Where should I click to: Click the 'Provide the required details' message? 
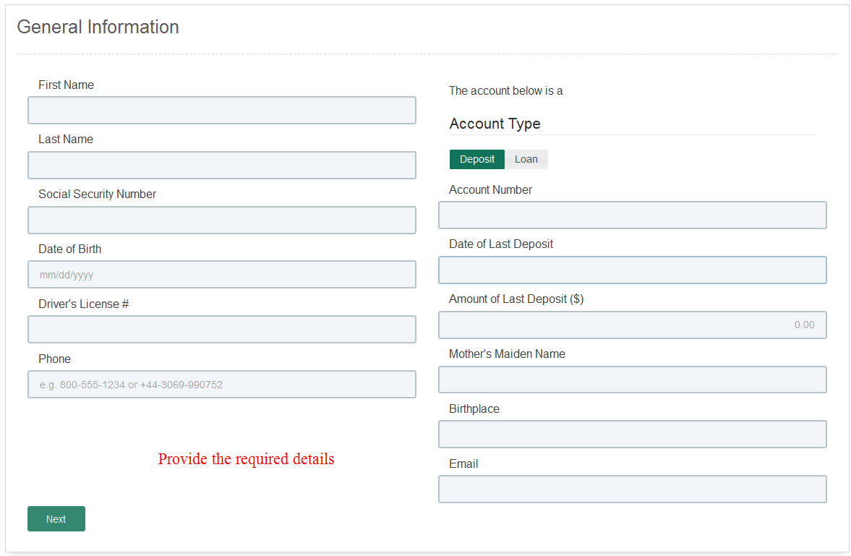[246, 459]
